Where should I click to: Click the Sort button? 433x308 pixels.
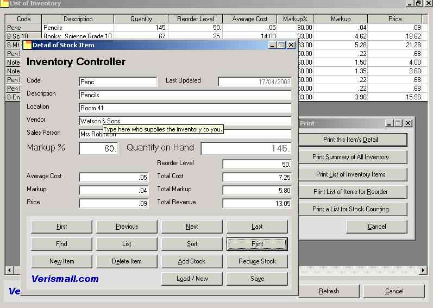coord(192,244)
